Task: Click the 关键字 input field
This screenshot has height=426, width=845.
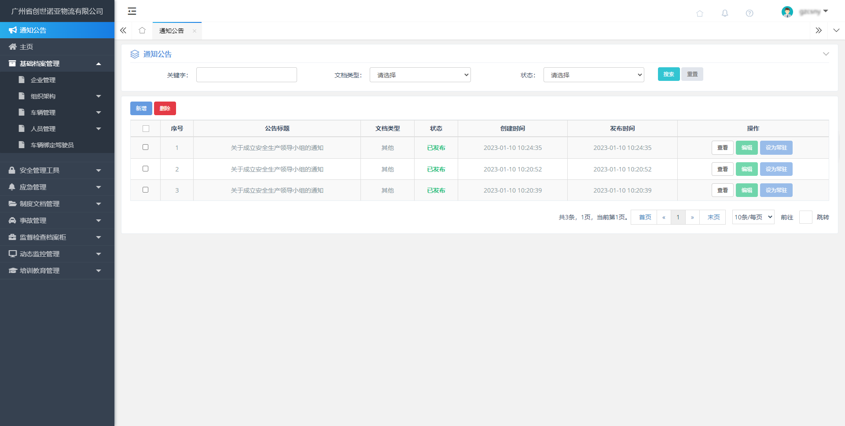Action: pos(246,75)
